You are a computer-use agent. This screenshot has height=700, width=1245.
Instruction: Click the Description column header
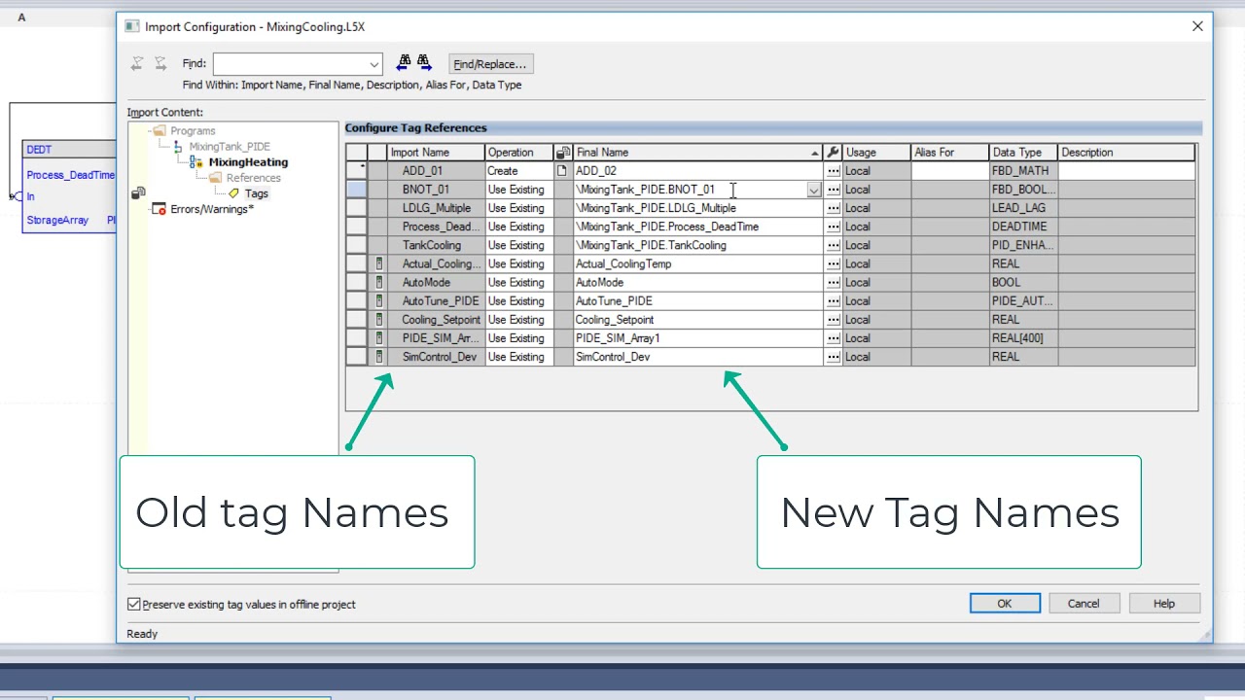[x=1126, y=153]
